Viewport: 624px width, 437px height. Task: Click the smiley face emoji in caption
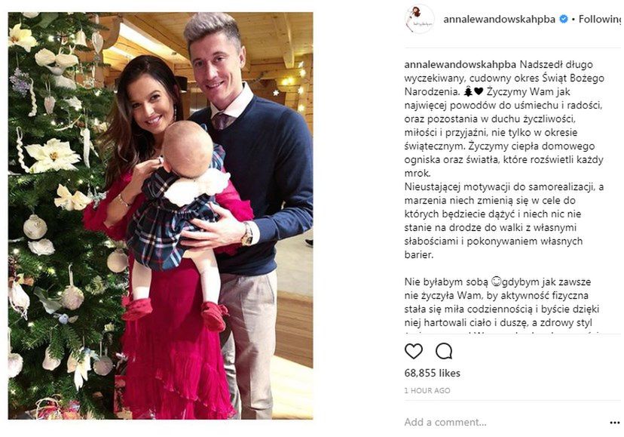496,282
